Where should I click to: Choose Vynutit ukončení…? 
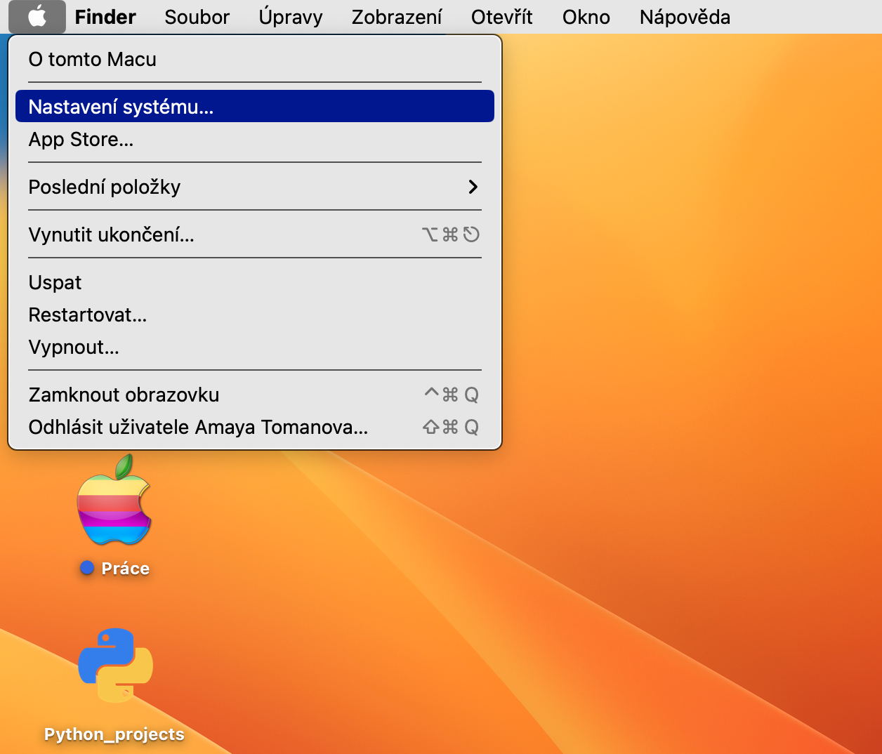pyautogui.click(x=255, y=234)
